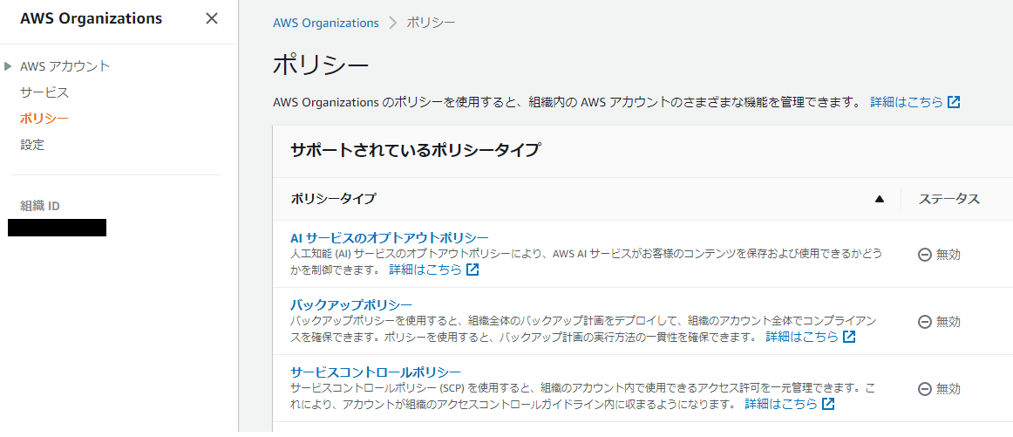Select ポリシー in the sidebar
1013x437 pixels.
pos(44,119)
